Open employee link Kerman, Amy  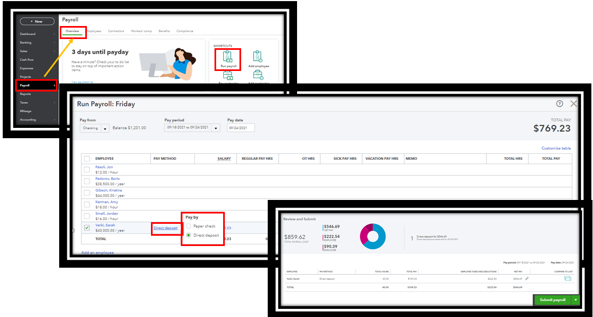point(106,202)
